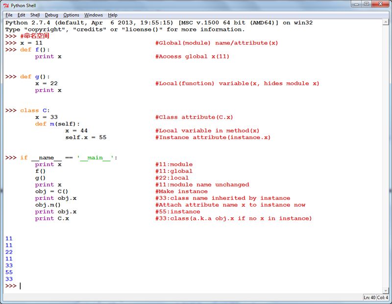Click the output value 55
Viewport: 392px width, 304px height.
pos(9,272)
